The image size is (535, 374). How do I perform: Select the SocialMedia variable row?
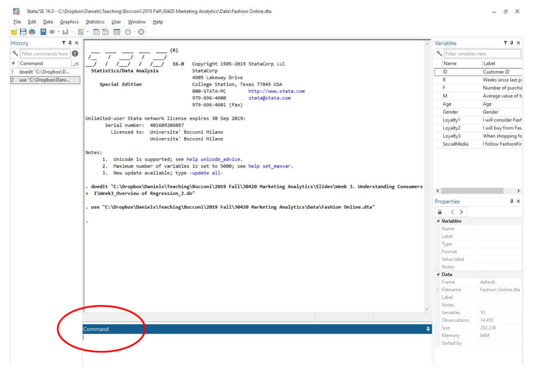click(478, 144)
